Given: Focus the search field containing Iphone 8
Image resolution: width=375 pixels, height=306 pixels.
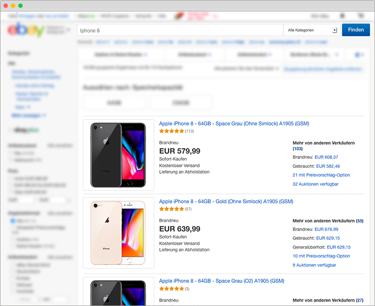Looking at the screenshot, I should click(x=180, y=30).
